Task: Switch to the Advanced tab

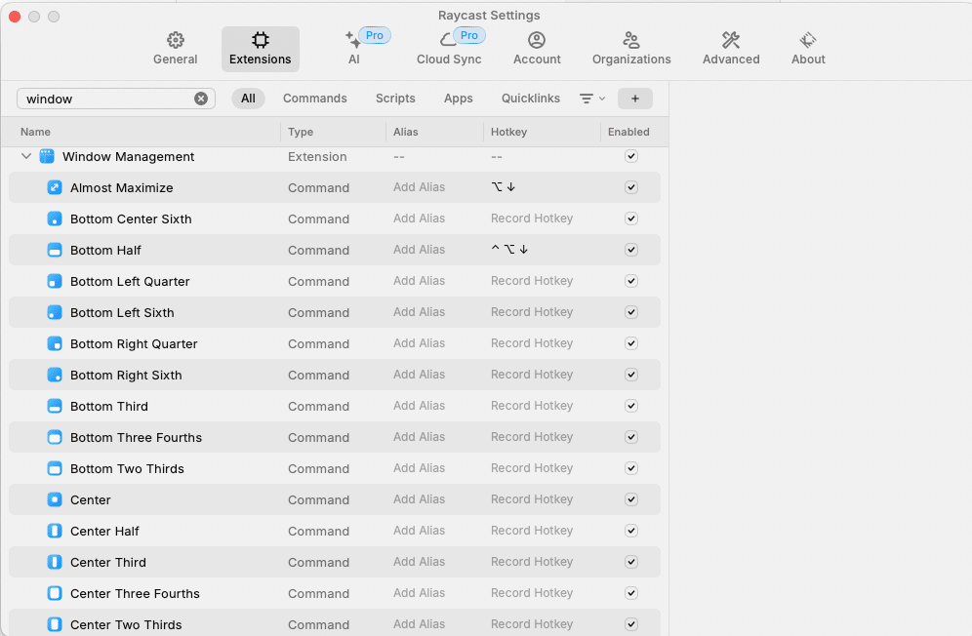Action: [731, 49]
